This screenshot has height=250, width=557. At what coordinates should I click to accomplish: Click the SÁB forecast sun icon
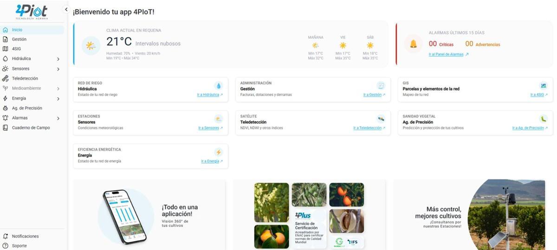pos(370,45)
